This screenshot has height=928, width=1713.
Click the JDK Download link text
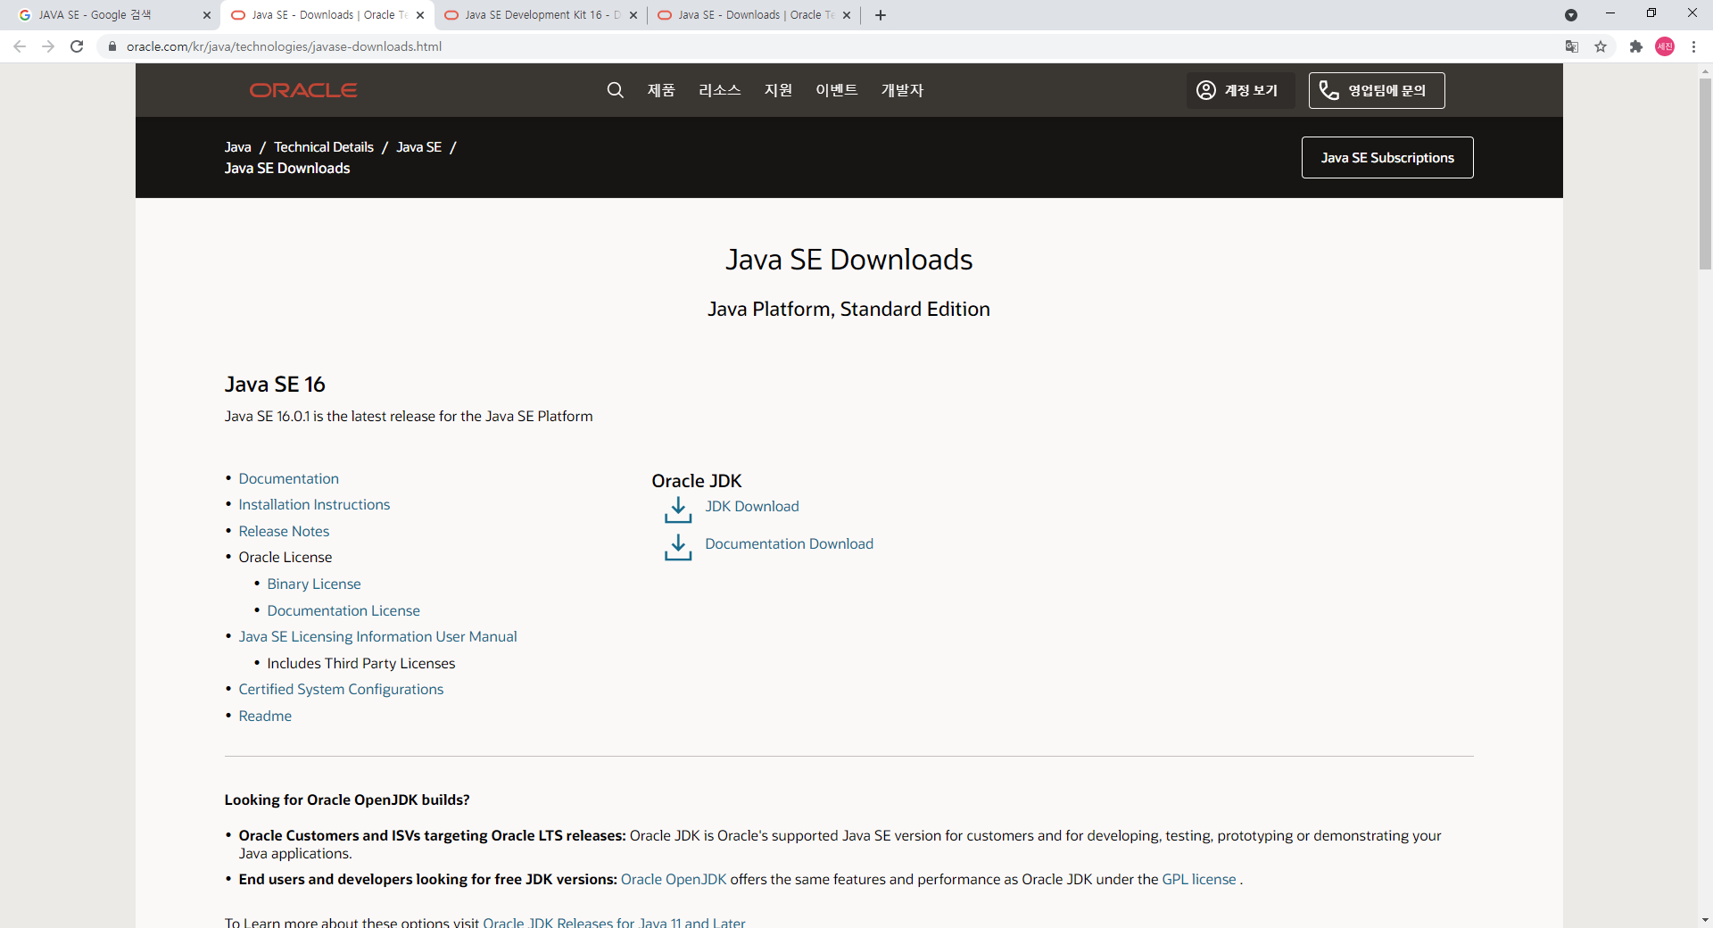(752, 507)
